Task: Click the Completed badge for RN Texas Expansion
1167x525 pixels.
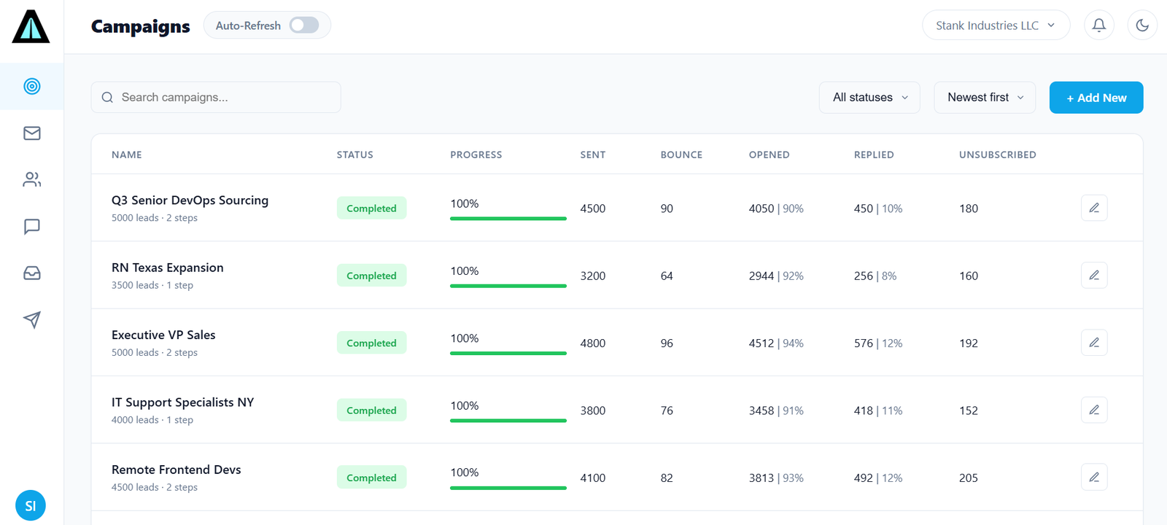Action: (x=371, y=276)
